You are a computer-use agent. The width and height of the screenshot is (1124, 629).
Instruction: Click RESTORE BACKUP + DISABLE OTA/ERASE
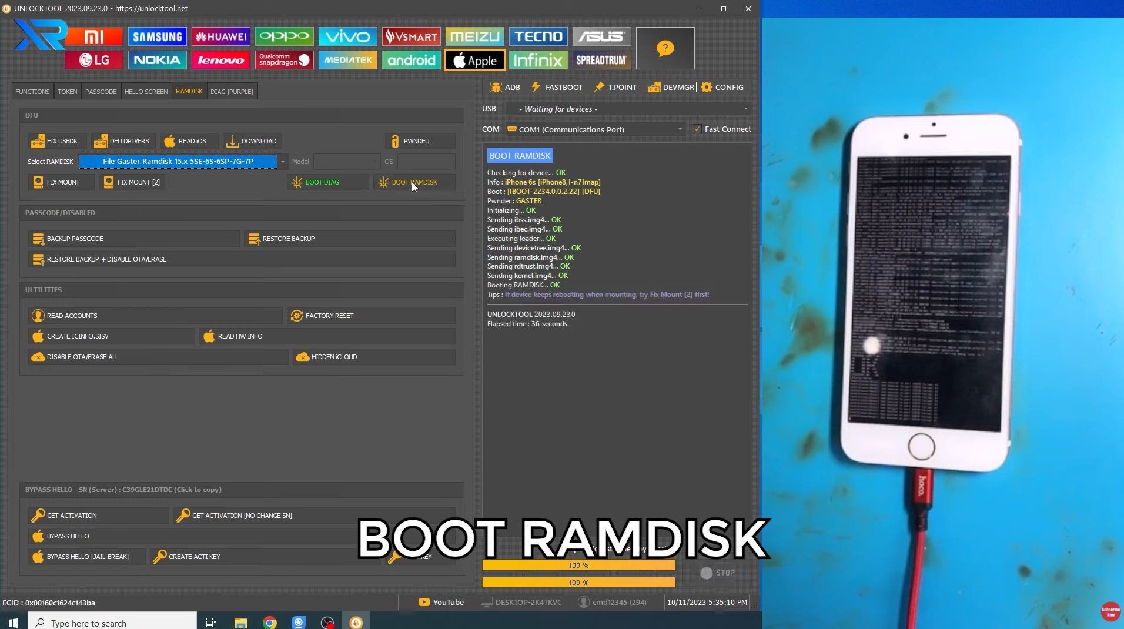[x=242, y=259]
